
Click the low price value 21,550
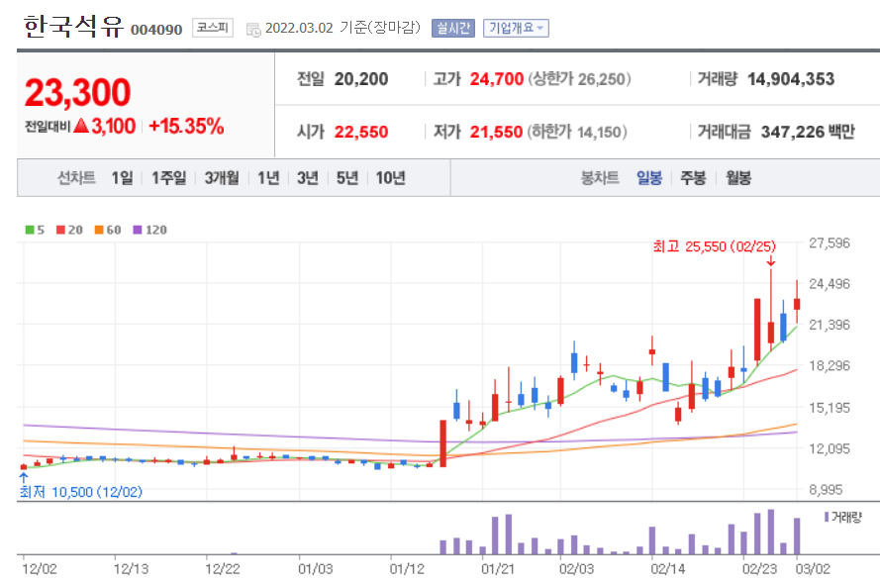(496, 132)
